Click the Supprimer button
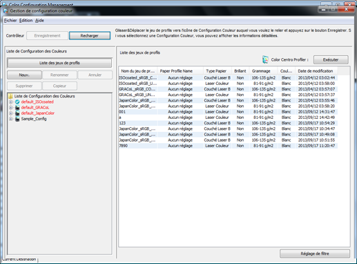 [24, 86]
